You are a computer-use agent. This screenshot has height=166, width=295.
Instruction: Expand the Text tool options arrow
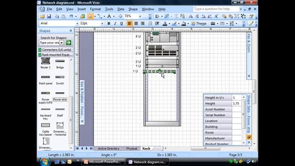(114, 17)
